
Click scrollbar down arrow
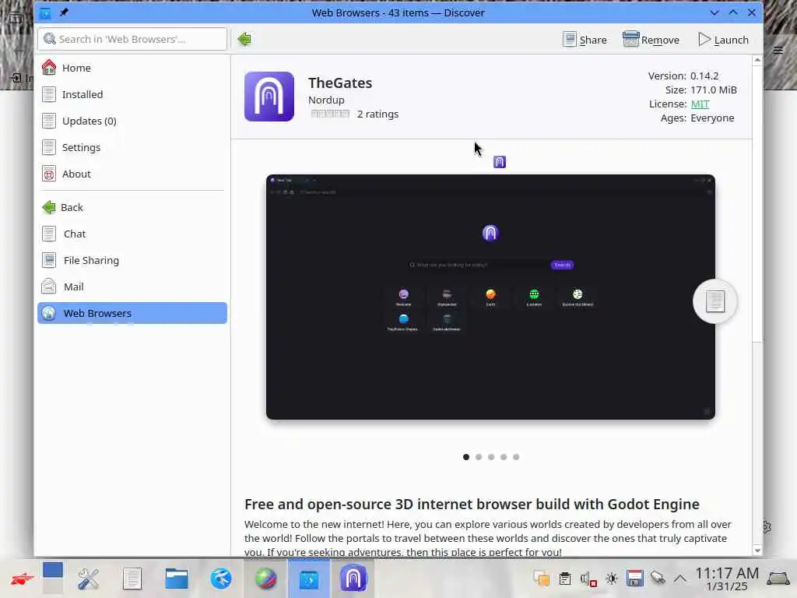point(757,551)
